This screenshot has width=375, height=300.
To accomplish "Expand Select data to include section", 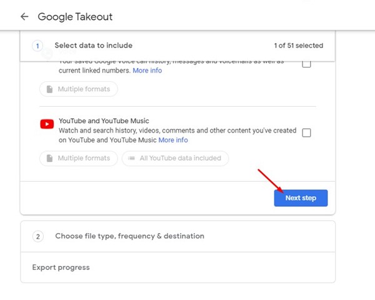I will click(177, 46).
